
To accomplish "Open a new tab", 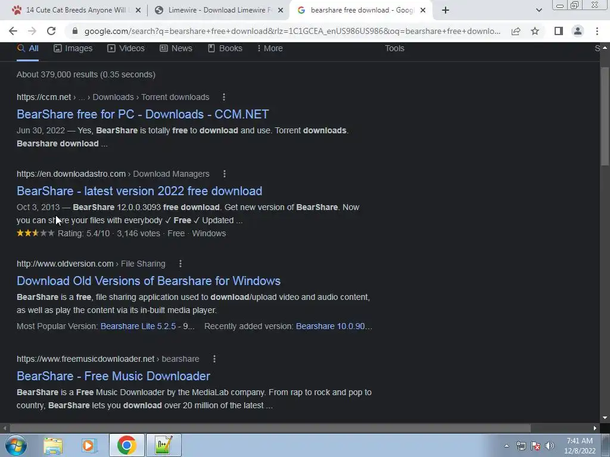I will [x=446, y=10].
